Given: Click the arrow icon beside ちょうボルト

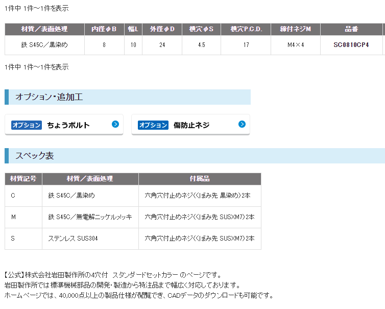Looking at the screenshot, I should pyautogui.click(x=115, y=124).
